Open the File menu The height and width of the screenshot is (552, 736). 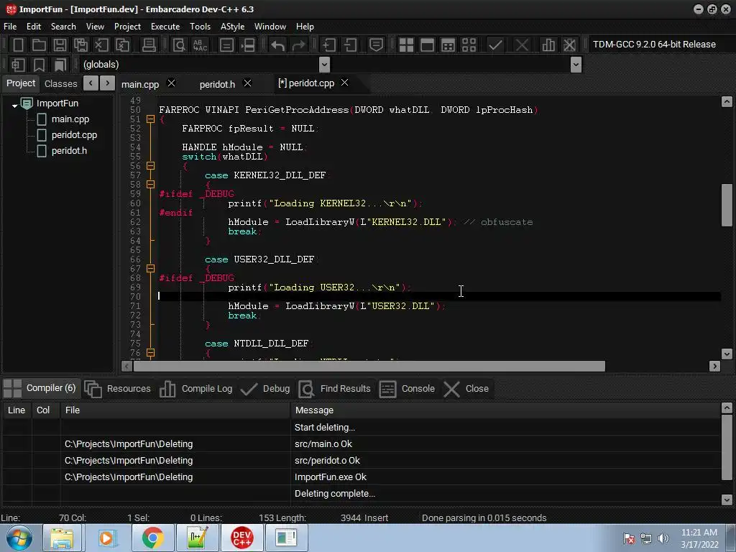click(10, 27)
